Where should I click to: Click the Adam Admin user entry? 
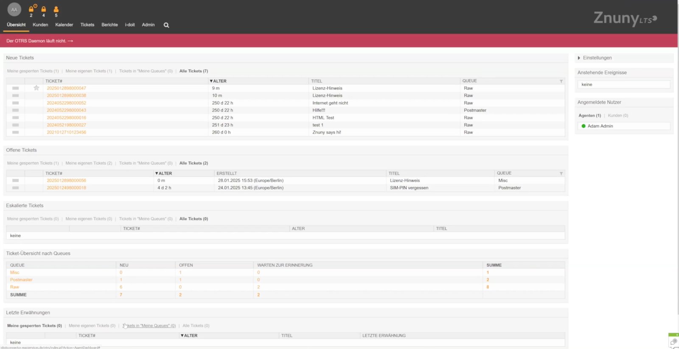tap(623, 126)
